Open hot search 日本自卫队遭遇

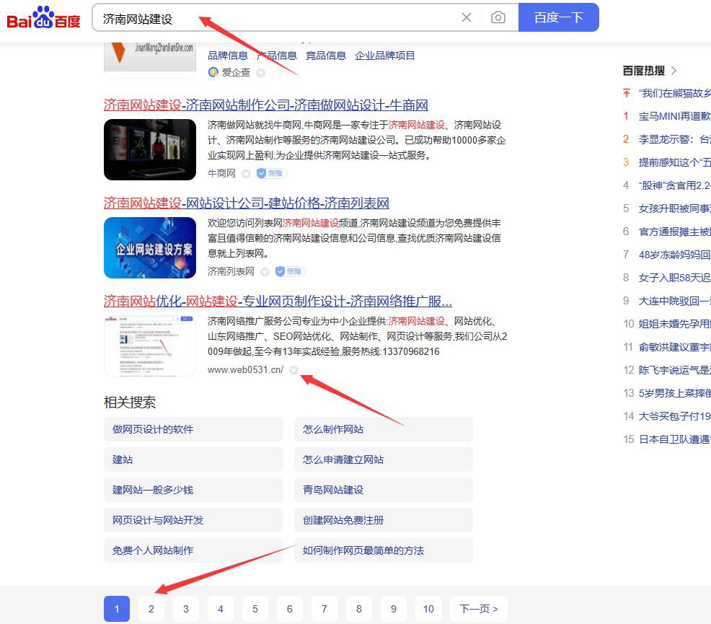(x=675, y=439)
